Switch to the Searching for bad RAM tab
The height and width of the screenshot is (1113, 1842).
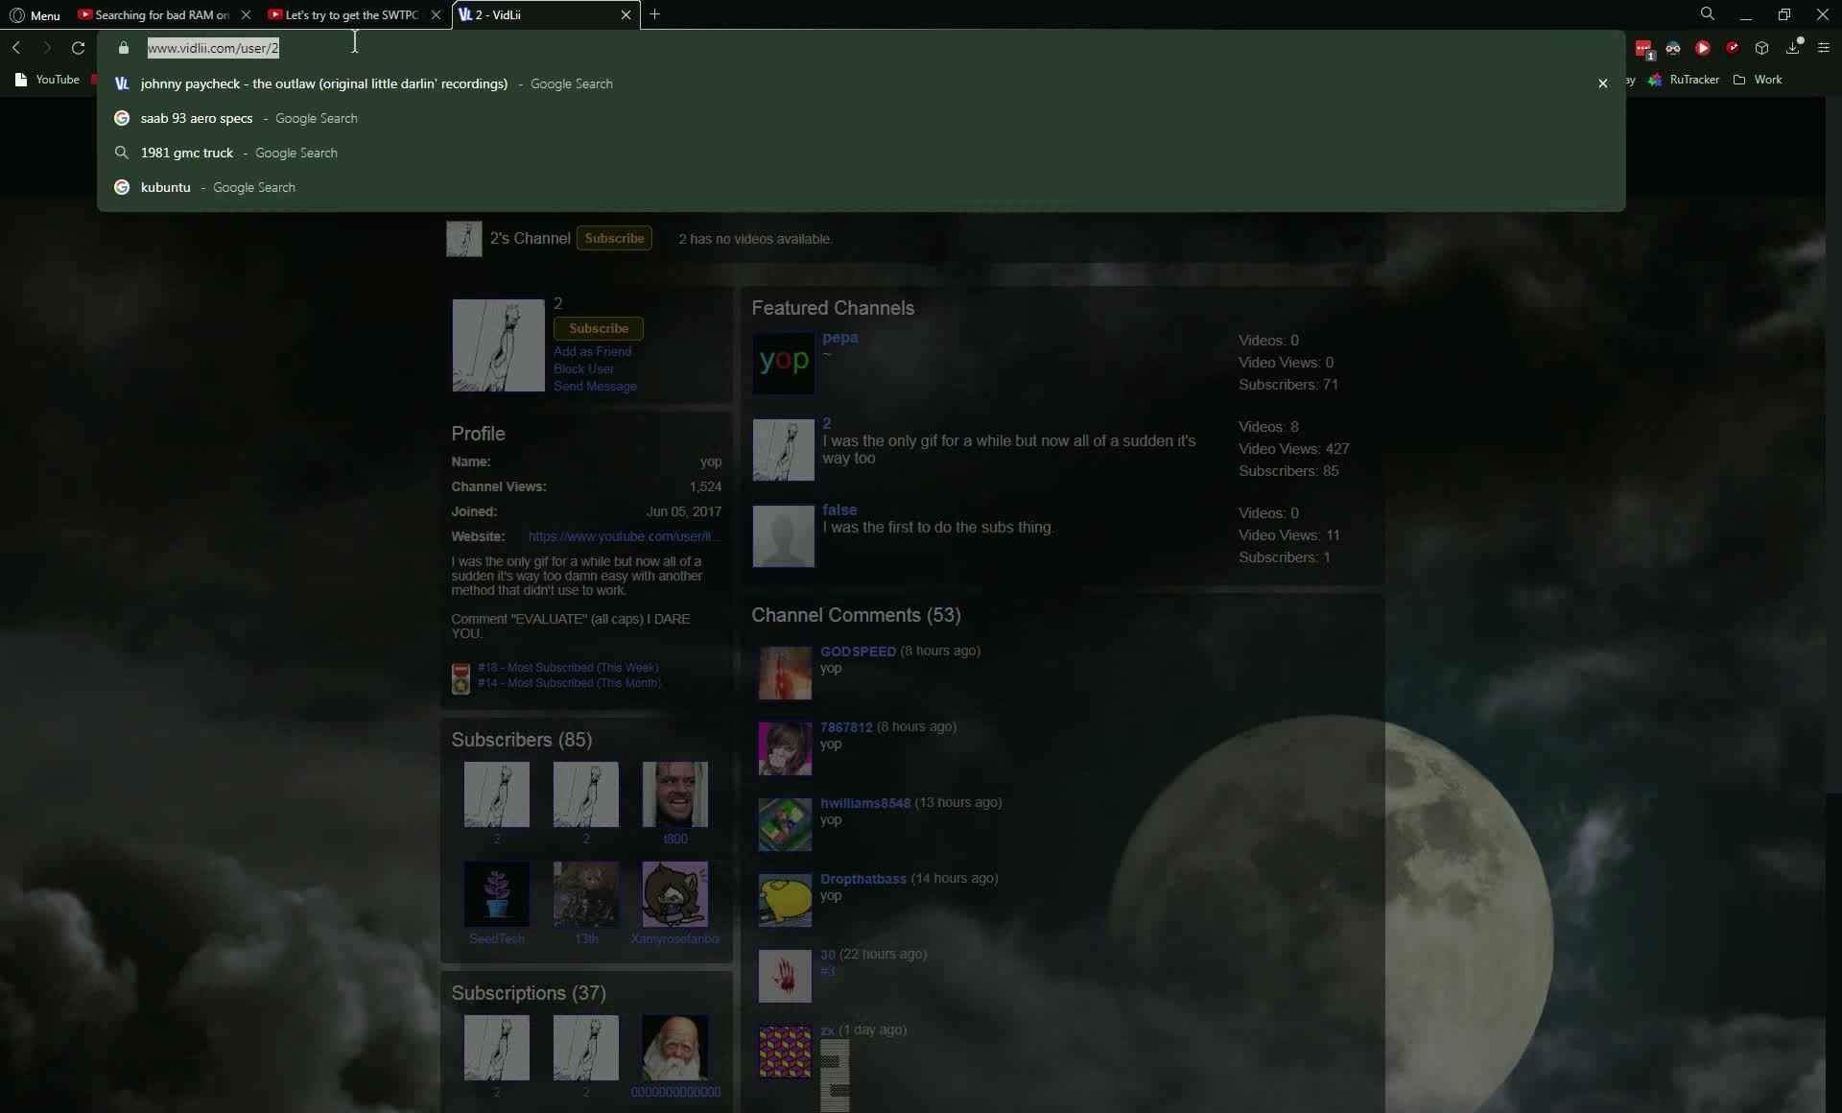pyautogui.click(x=161, y=15)
